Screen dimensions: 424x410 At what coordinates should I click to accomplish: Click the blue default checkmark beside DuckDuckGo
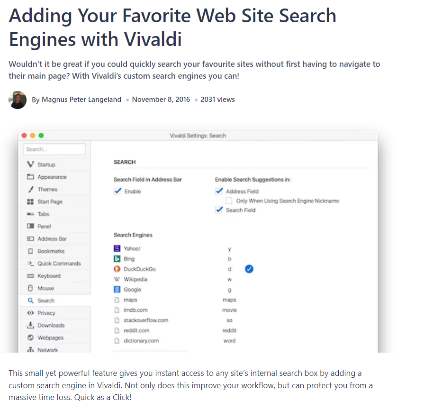click(249, 269)
